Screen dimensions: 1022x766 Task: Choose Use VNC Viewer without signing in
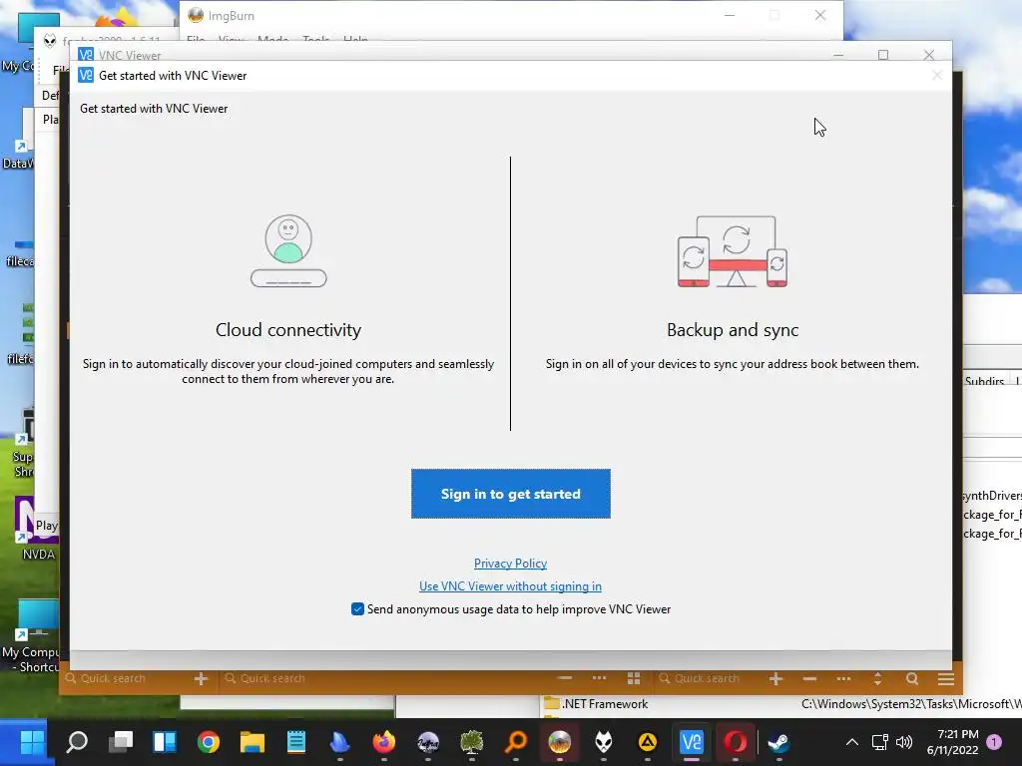click(x=510, y=586)
